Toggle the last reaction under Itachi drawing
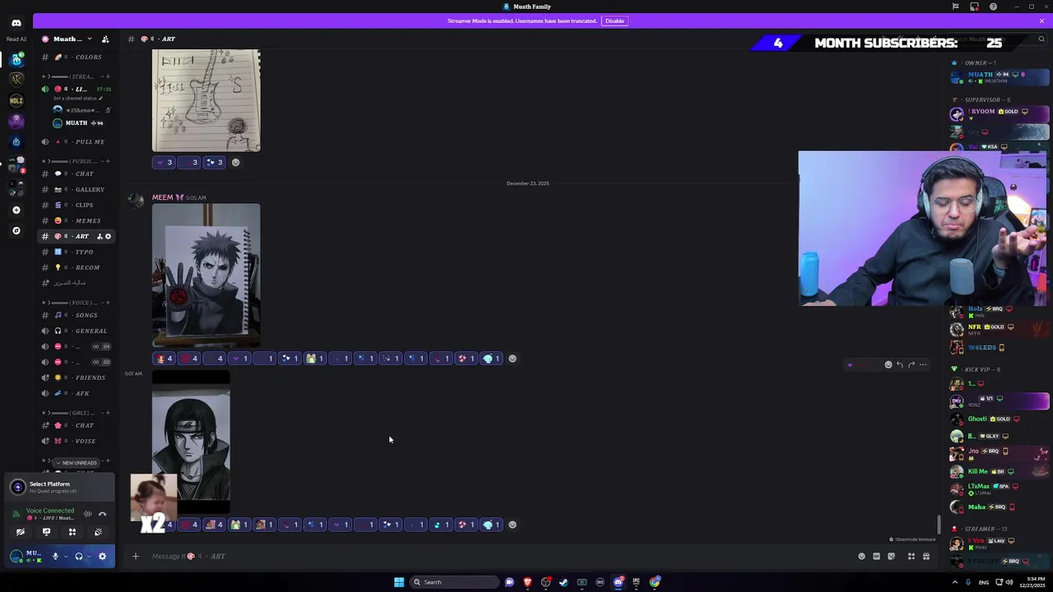Image resolution: width=1053 pixels, height=592 pixels. 491,525
